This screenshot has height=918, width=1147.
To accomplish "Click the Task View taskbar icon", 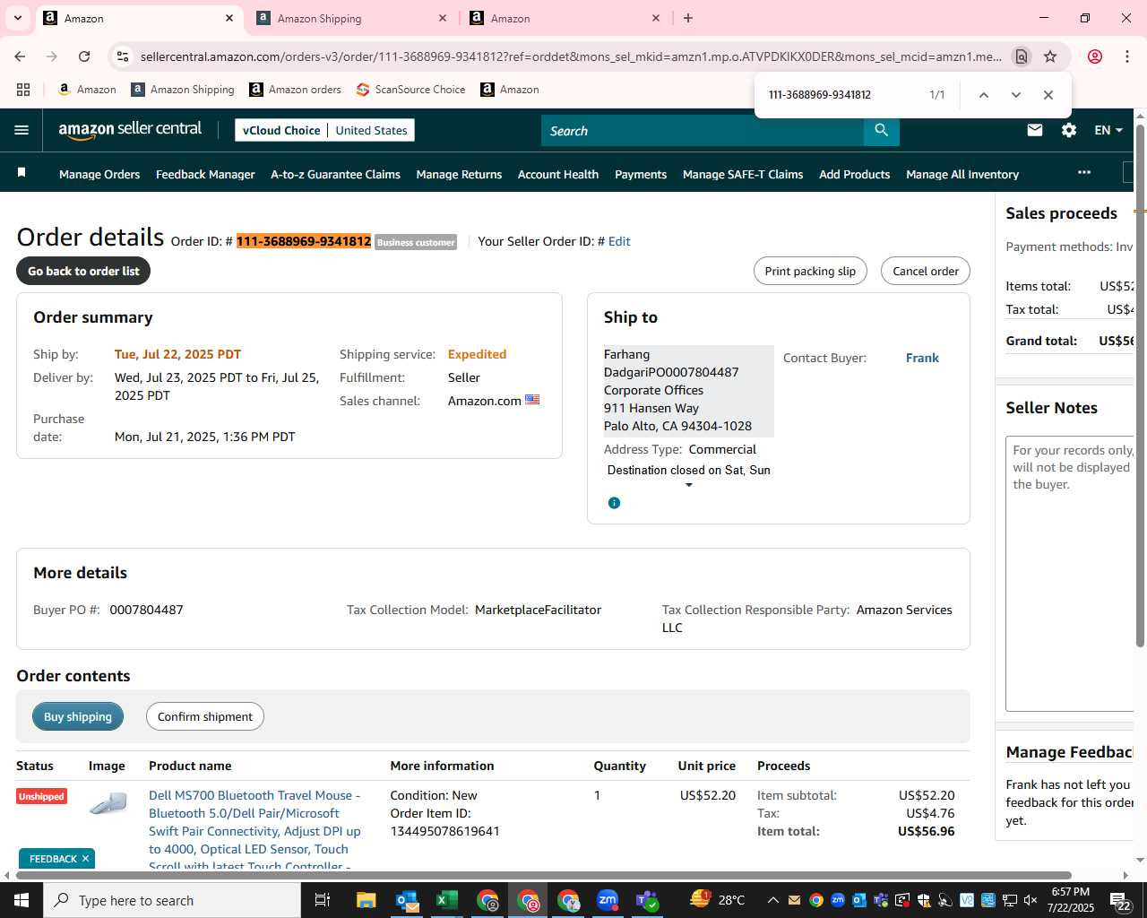I will (x=323, y=900).
